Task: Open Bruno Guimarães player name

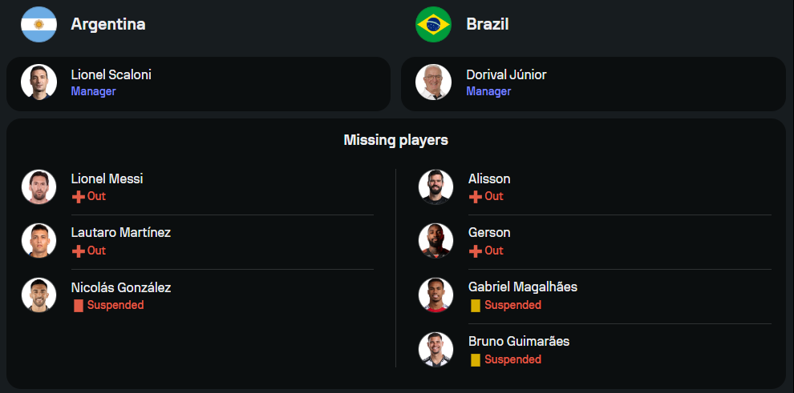Action: point(518,341)
